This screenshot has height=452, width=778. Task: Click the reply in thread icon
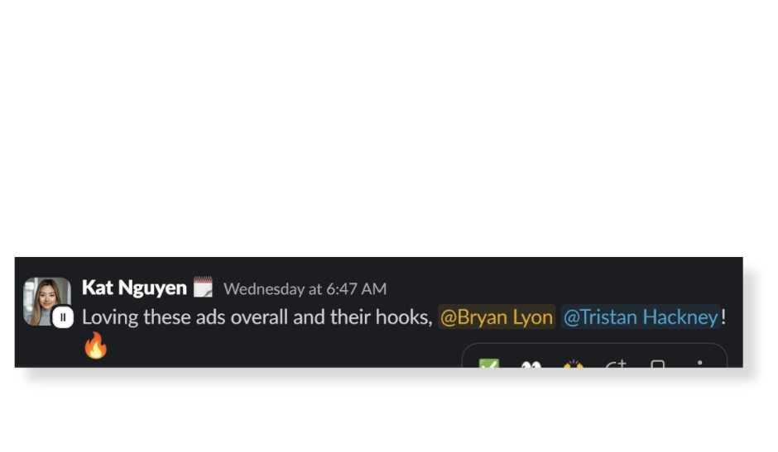coord(658,364)
